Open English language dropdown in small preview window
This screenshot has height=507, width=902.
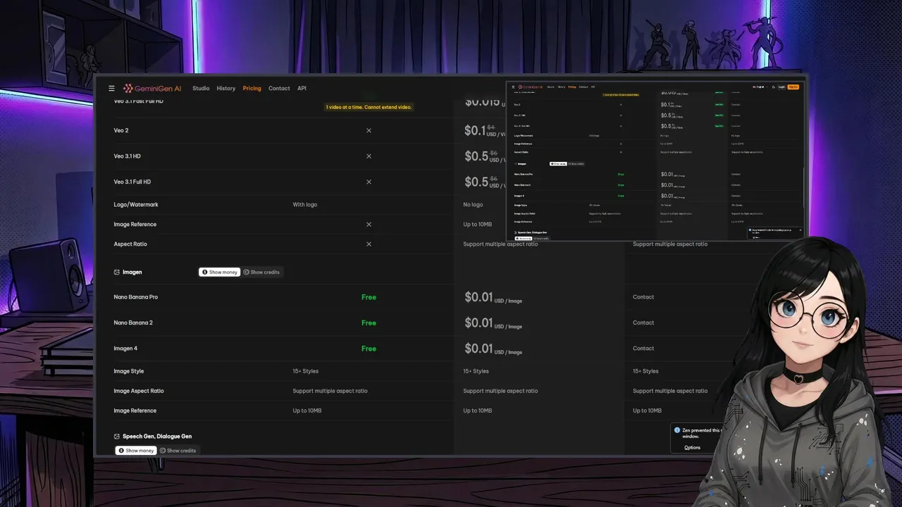760,87
